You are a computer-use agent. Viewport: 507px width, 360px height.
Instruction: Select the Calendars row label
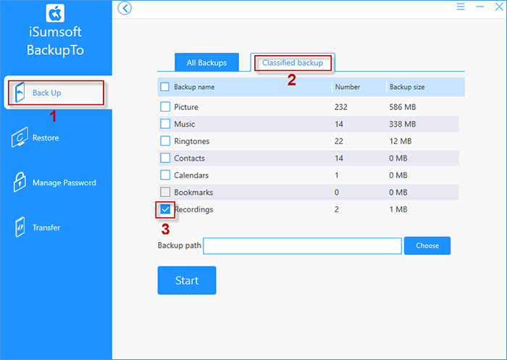[x=191, y=175]
